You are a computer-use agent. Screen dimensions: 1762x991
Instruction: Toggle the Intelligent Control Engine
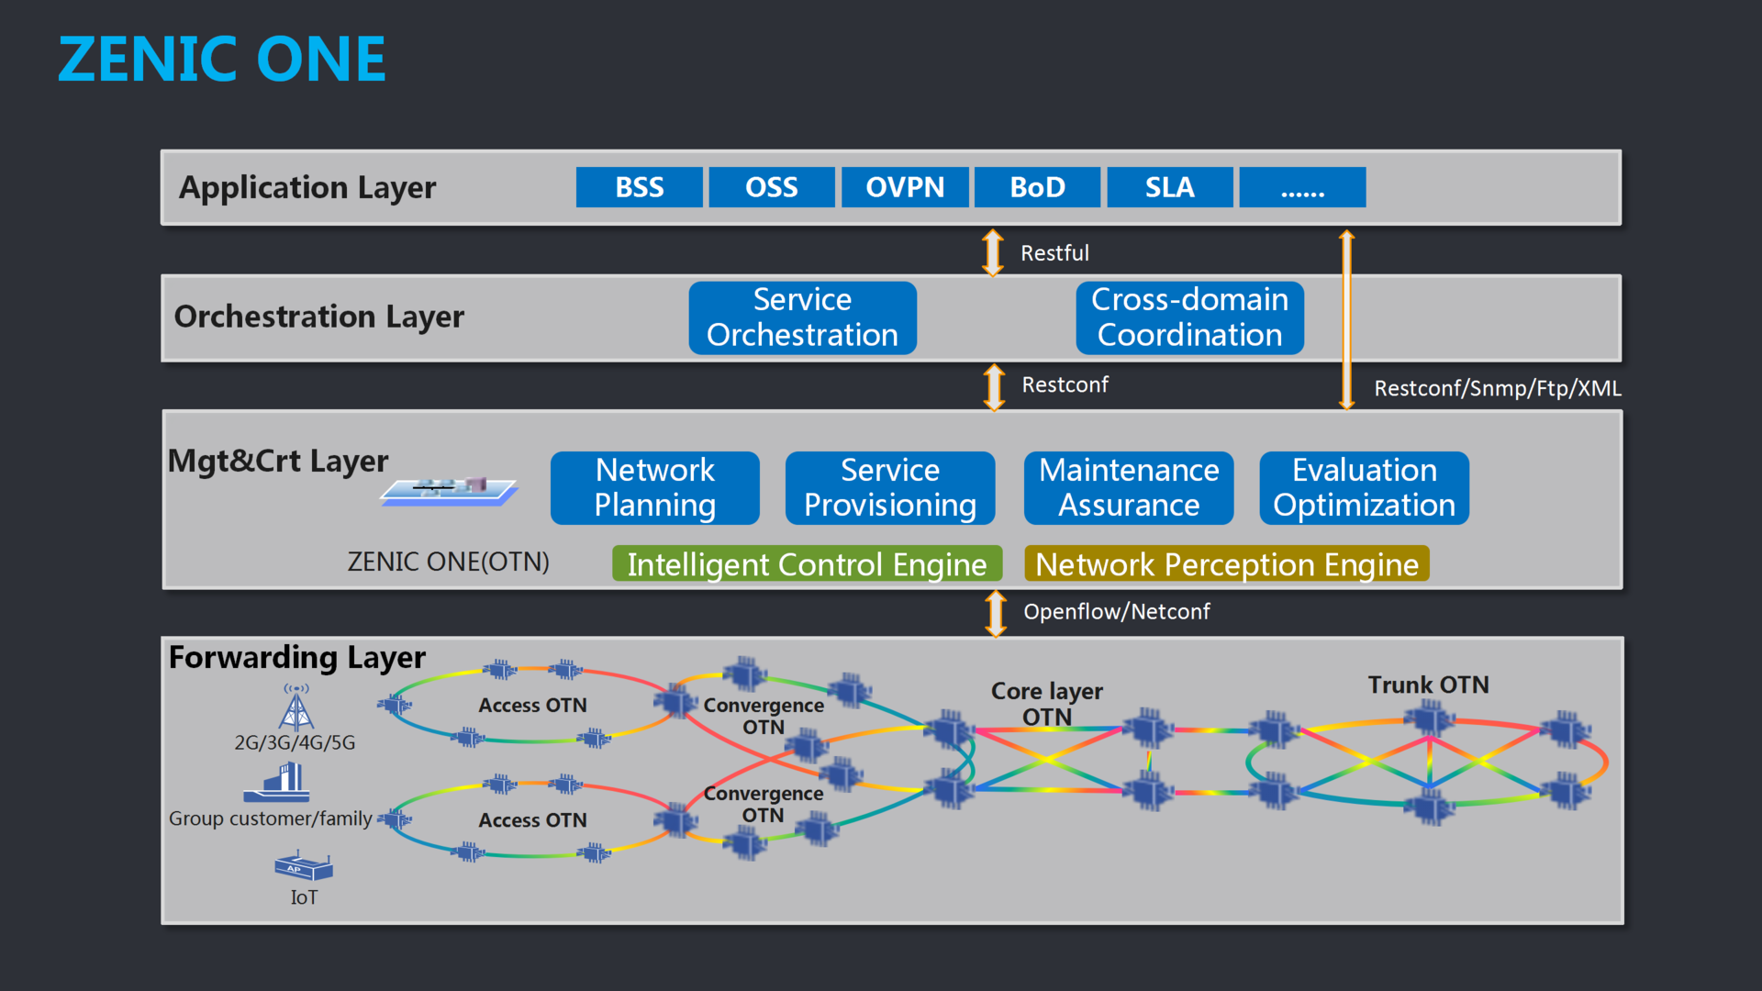(807, 564)
